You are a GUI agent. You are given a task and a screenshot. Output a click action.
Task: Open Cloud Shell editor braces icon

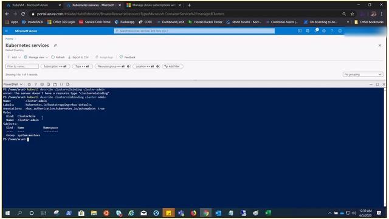click(61, 85)
